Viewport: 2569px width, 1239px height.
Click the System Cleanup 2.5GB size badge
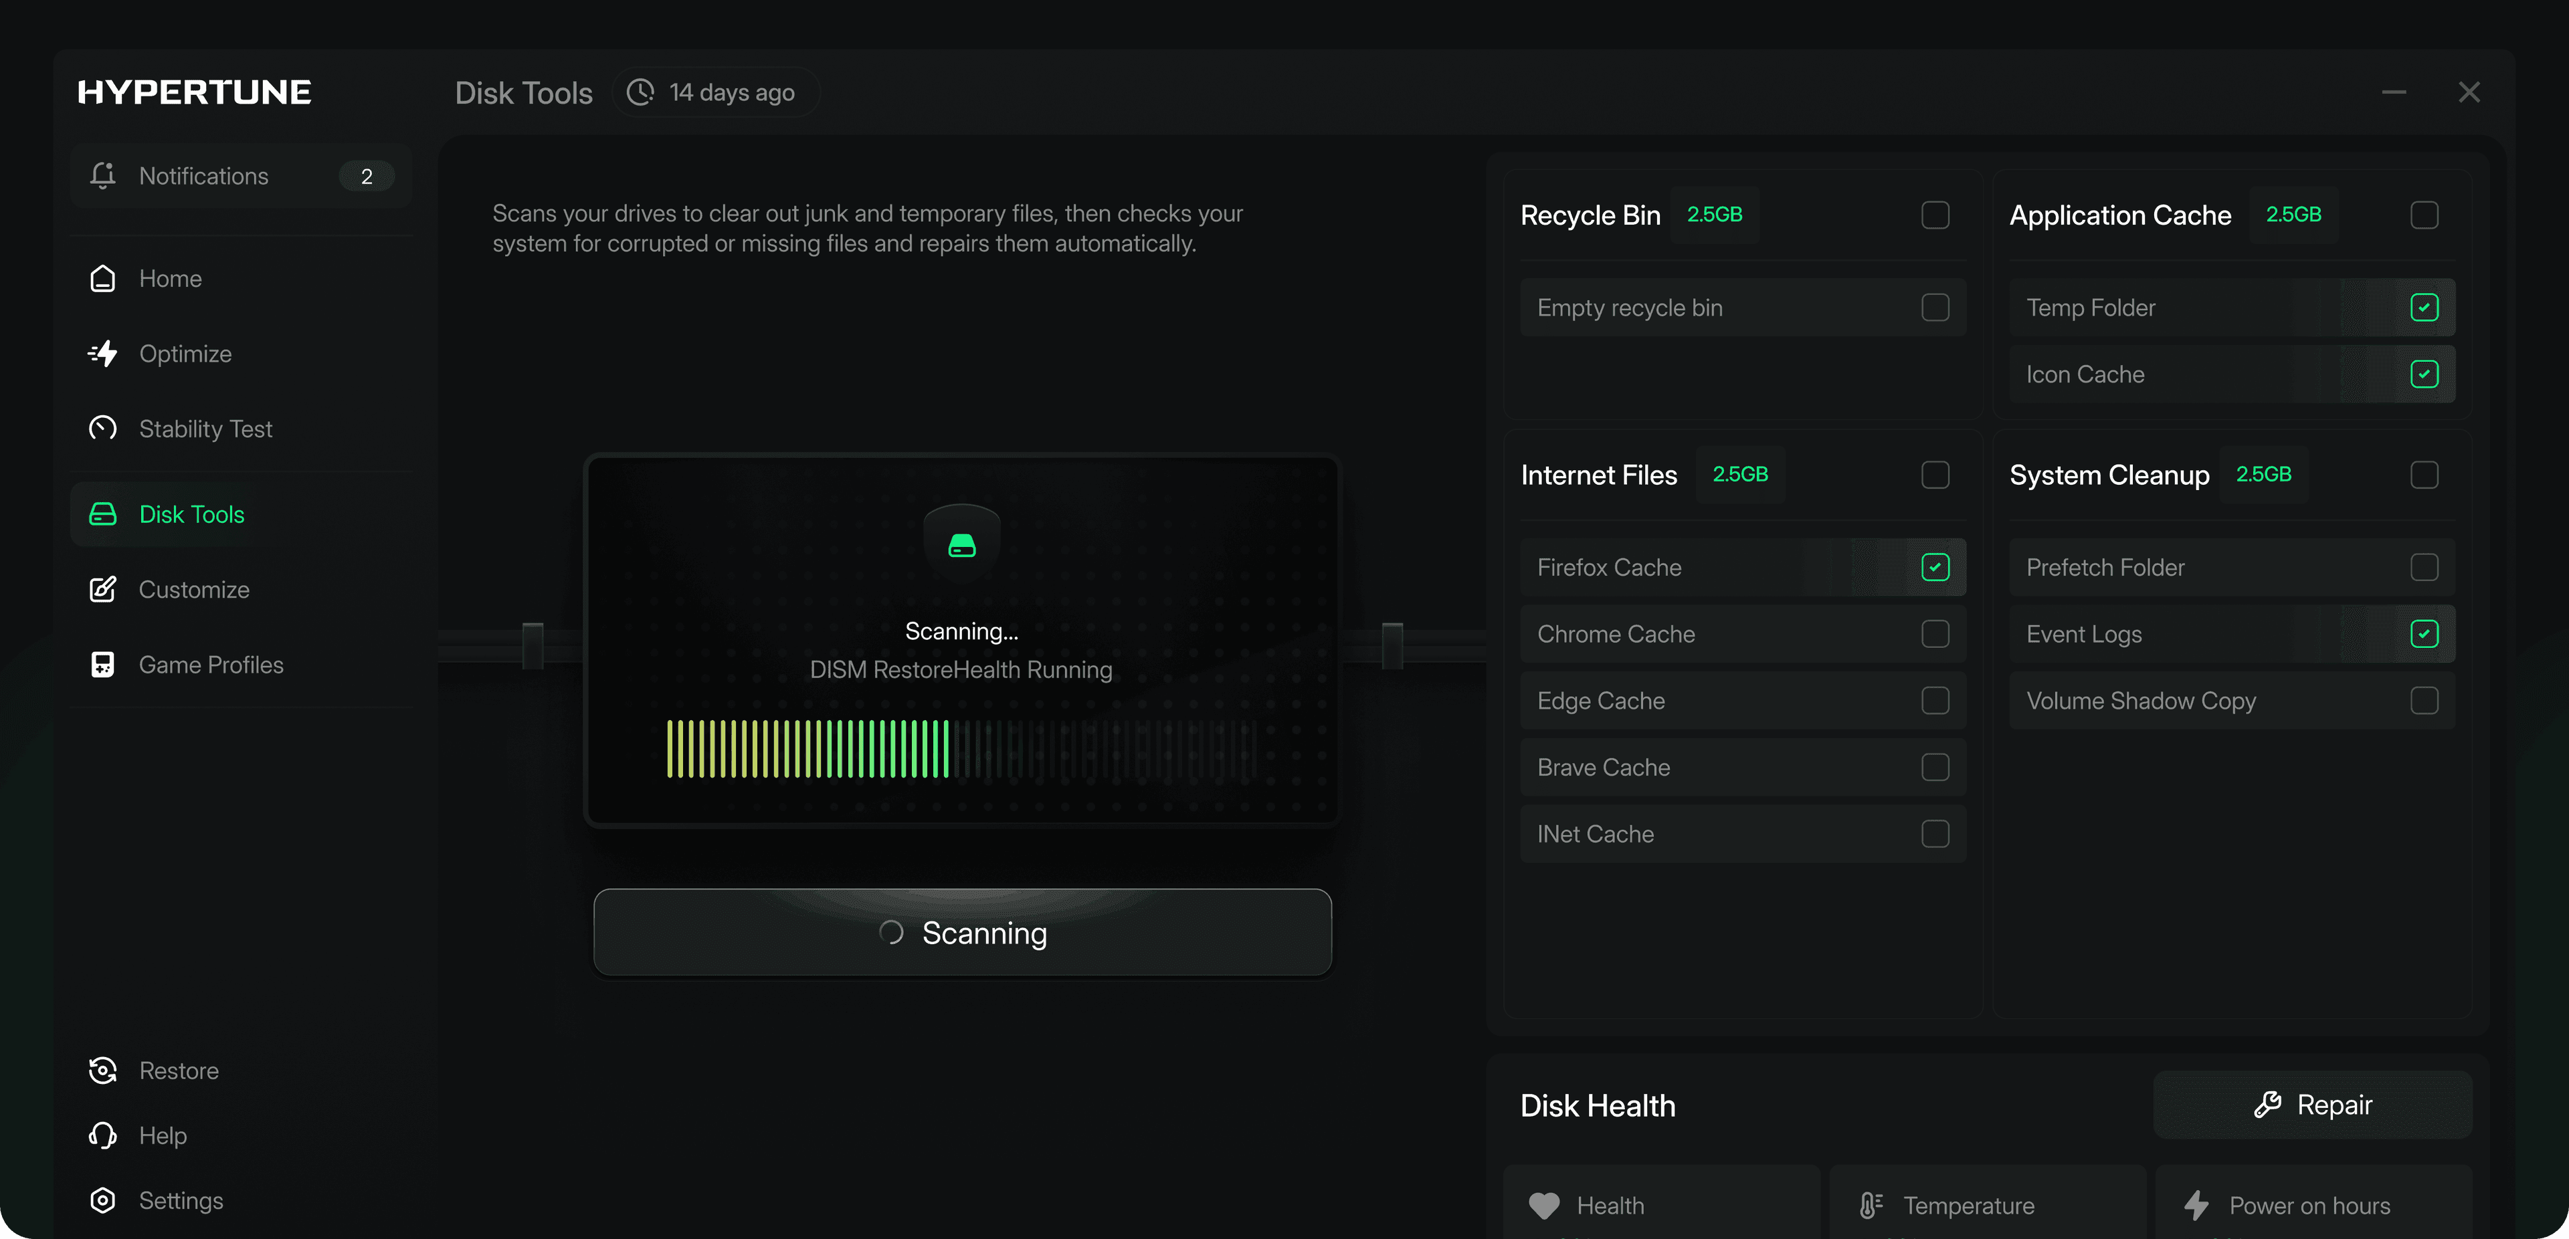coord(2264,475)
